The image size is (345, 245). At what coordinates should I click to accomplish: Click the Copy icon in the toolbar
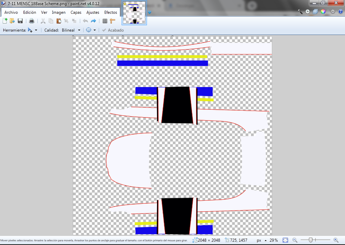coord(51,21)
